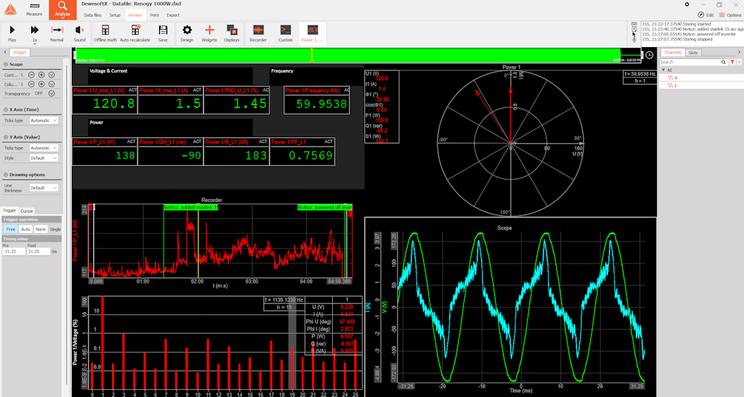Click the Pre timing input field
Image resolution: width=744 pixels, height=397 pixels.
click(x=14, y=252)
